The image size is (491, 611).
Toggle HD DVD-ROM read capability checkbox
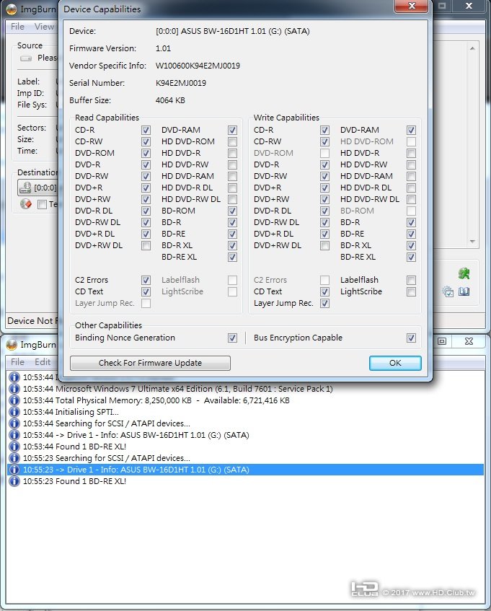[x=232, y=142]
